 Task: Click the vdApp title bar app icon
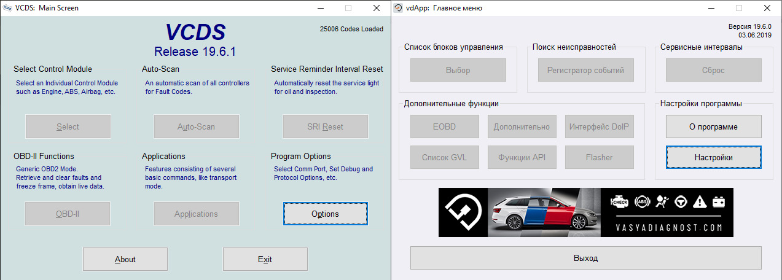coord(399,8)
